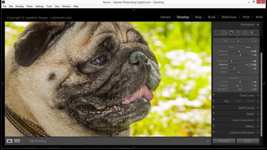Screen dimensions: 267x150
Task: Expand the HSL panel triangle
Action: 258,102
